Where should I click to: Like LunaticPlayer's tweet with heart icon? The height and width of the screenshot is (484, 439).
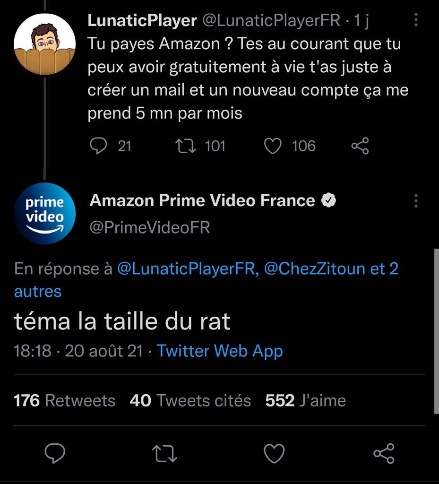[x=273, y=146]
